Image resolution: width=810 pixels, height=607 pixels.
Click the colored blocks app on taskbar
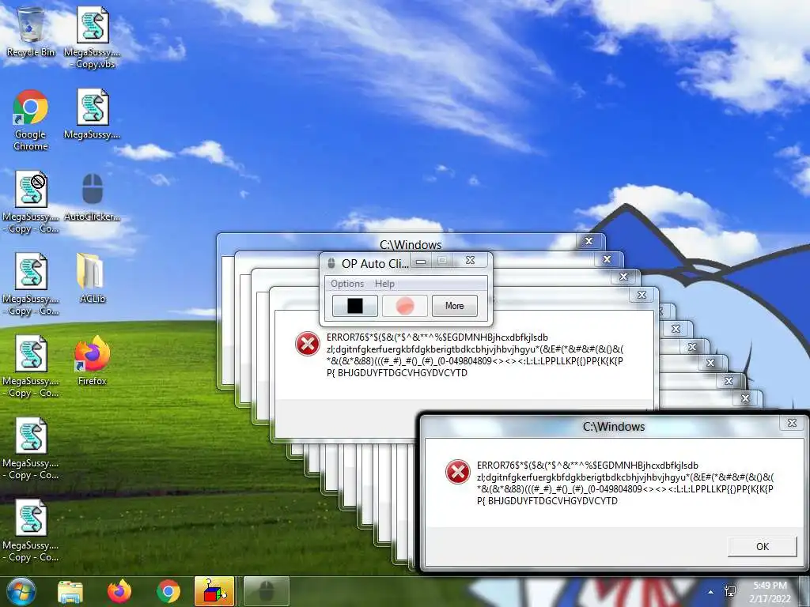(x=214, y=591)
